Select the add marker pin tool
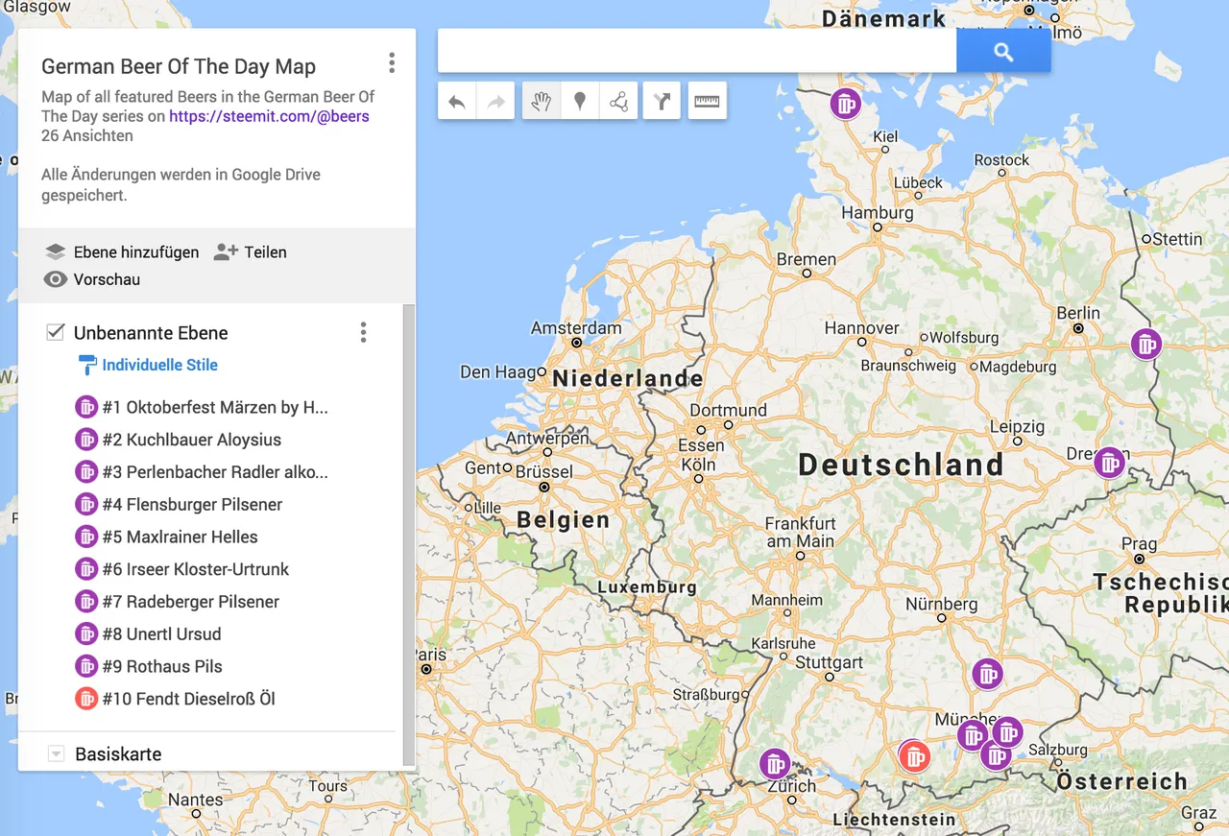 pyautogui.click(x=580, y=102)
